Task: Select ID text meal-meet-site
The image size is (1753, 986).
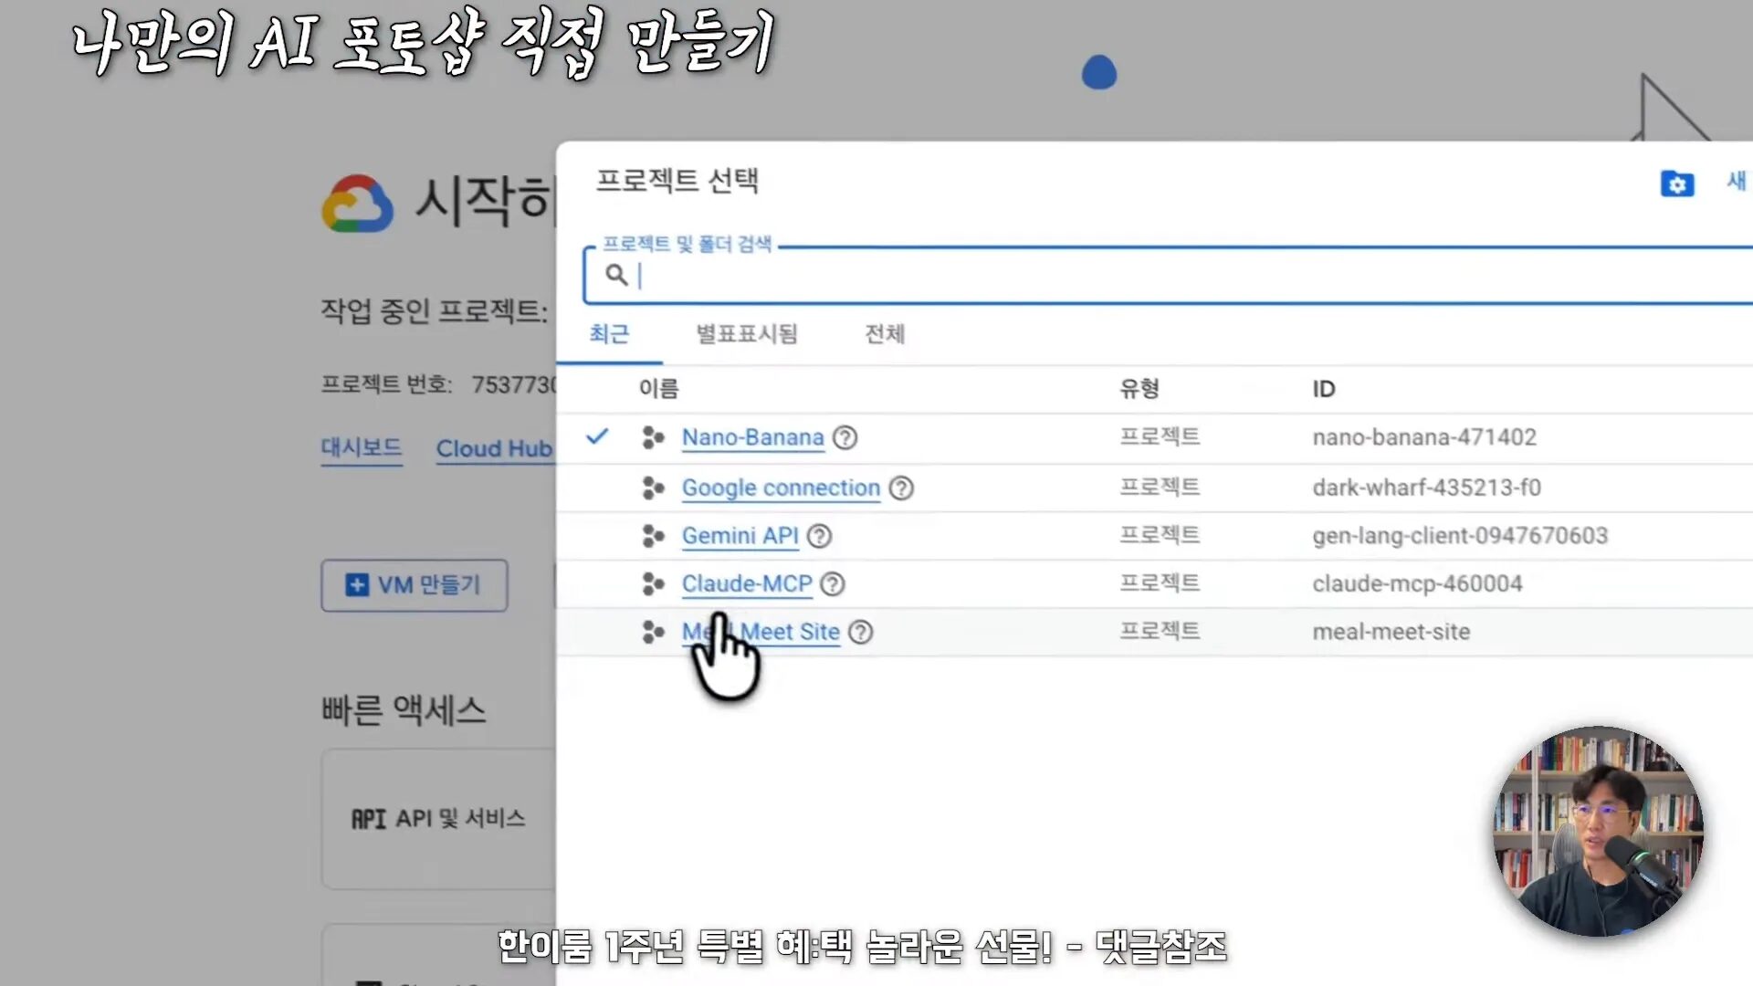Action: 1391,632
